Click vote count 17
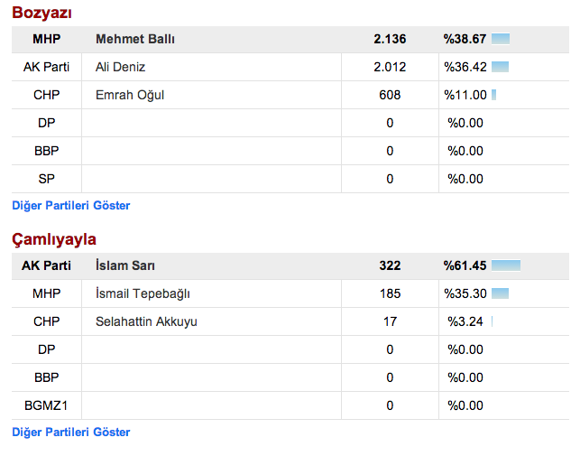This screenshot has width=580, height=456. coord(390,321)
